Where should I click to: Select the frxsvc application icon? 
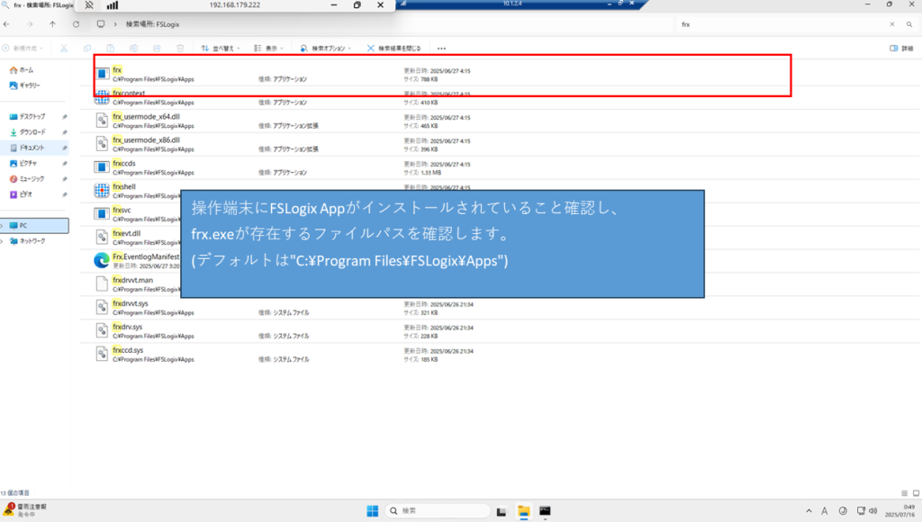tap(102, 213)
